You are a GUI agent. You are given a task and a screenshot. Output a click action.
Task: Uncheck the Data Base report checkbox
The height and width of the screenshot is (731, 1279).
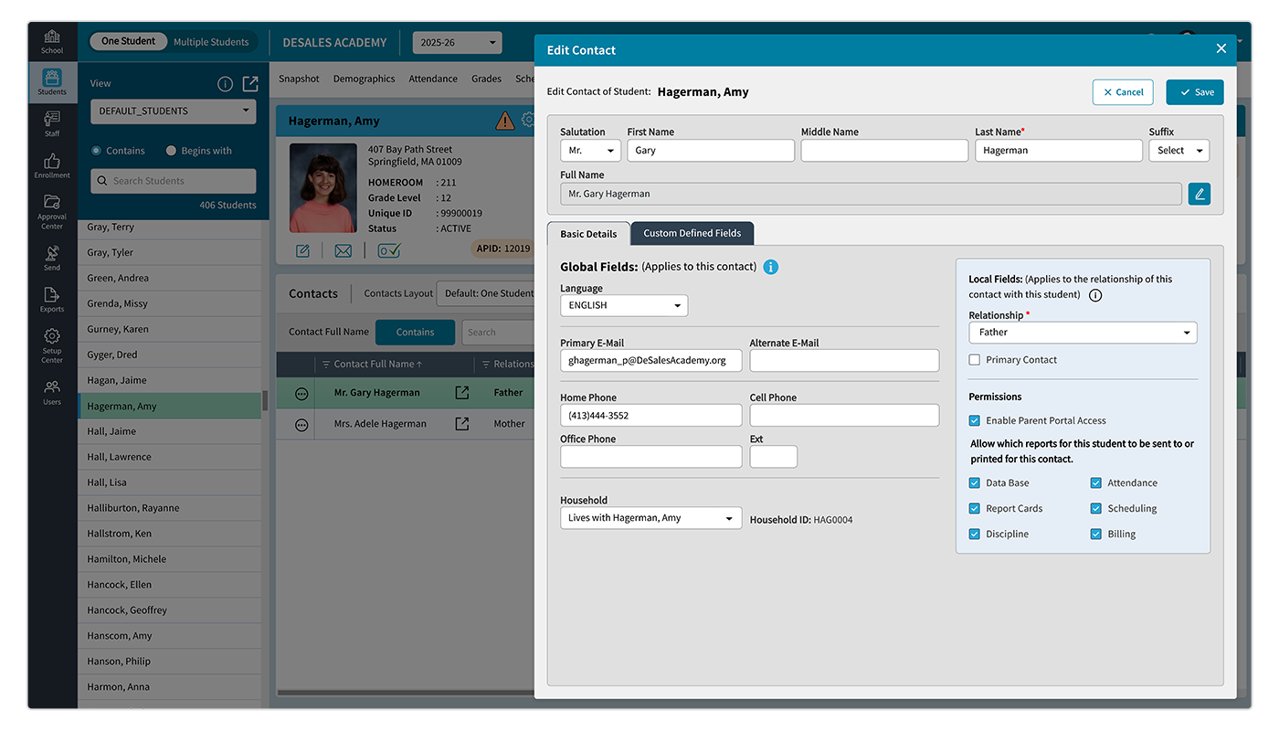click(x=975, y=483)
